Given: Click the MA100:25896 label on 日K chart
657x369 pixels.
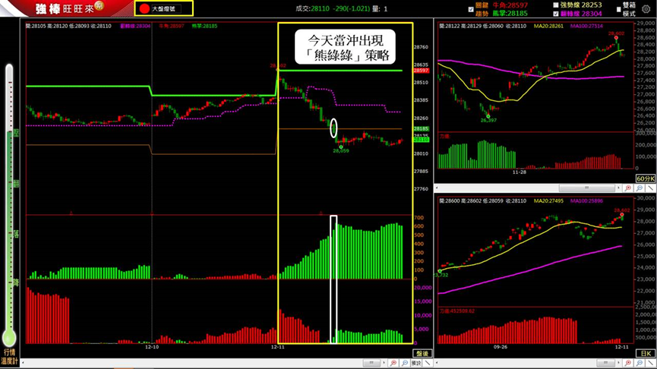Looking at the screenshot, I should [x=586, y=201].
